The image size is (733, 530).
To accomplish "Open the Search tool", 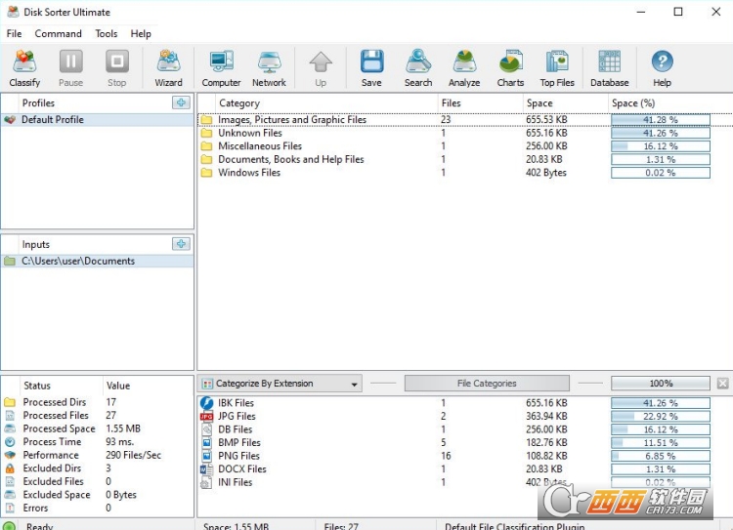I will (x=418, y=67).
